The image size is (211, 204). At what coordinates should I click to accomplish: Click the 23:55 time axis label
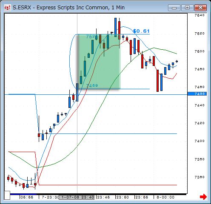click(x=142, y=197)
